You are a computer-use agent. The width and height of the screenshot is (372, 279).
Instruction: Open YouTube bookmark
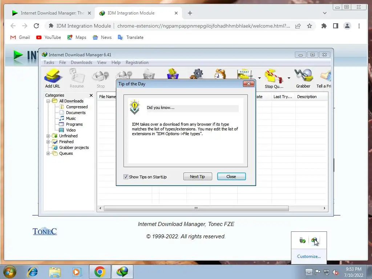coord(49,37)
